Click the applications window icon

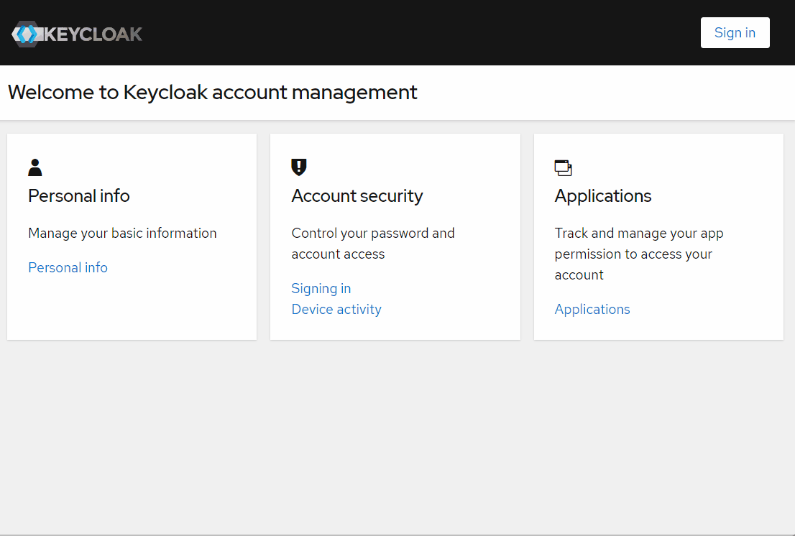tap(563, 167)
